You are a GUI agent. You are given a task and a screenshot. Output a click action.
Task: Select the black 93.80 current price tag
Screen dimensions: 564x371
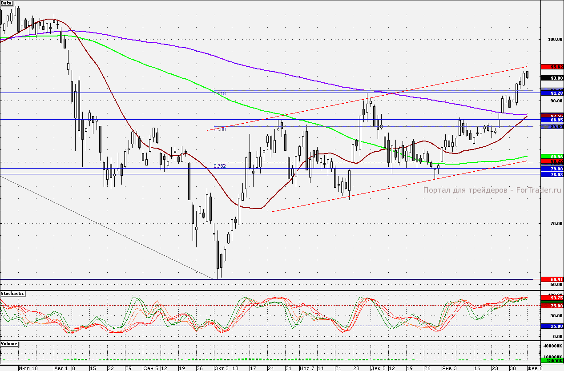coord(552,78)
